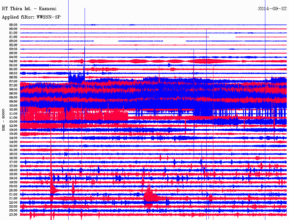Image resolution: width=289 pixels, height=220 pixels.
Task: Select the 02:00 time label
Action: pos(13,41)
